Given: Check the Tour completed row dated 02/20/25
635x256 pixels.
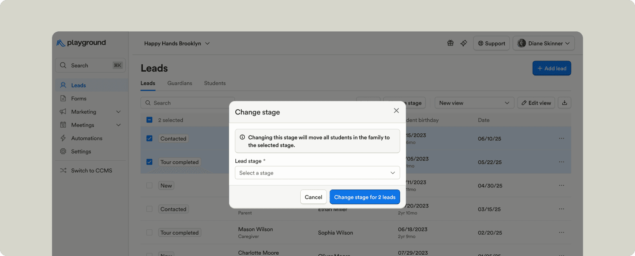Looking at the screenshot, I should pyautogui.click(x=149, y=232).
